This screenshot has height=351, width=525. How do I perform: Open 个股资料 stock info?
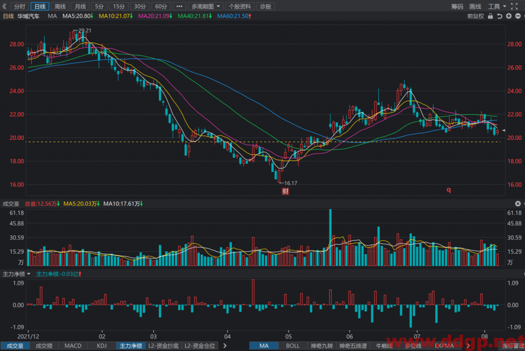click(x=239, y=6)
